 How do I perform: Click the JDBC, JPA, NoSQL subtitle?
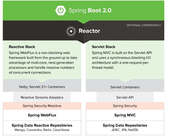point(125,130)
